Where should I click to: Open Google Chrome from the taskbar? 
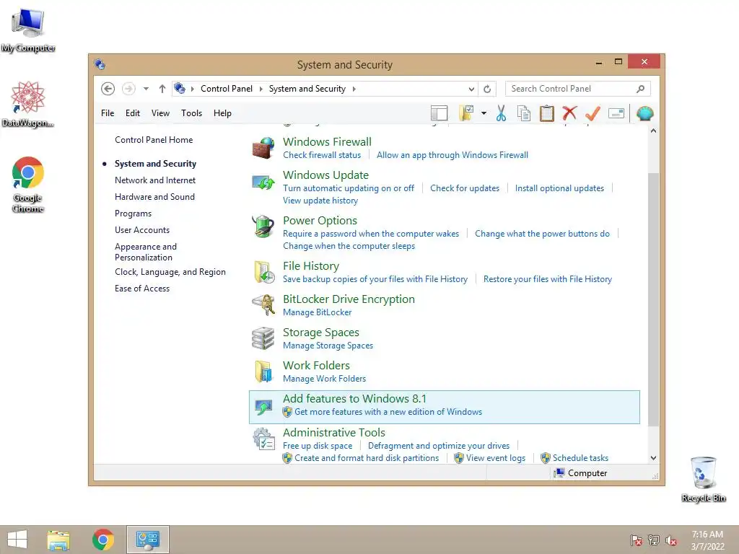pyautogui.click(x=103, y=540)
